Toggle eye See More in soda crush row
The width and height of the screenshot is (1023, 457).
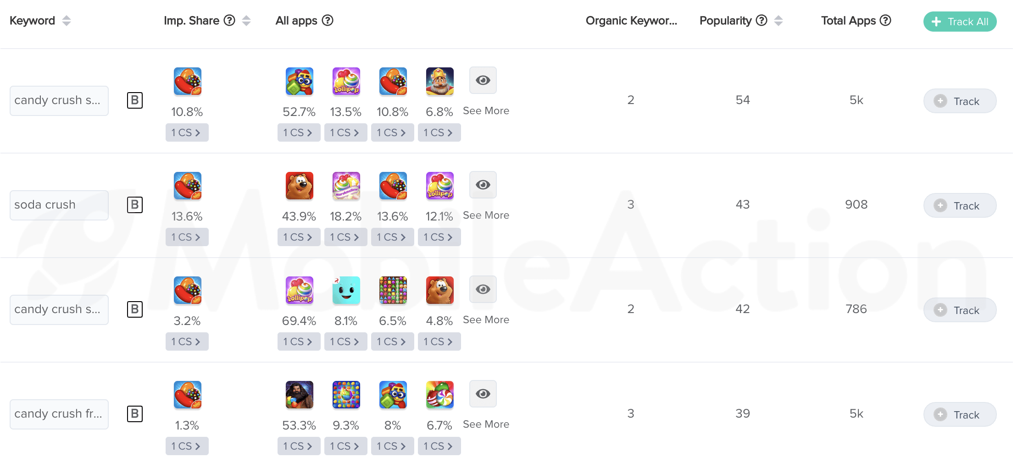[x=483, y=185]
